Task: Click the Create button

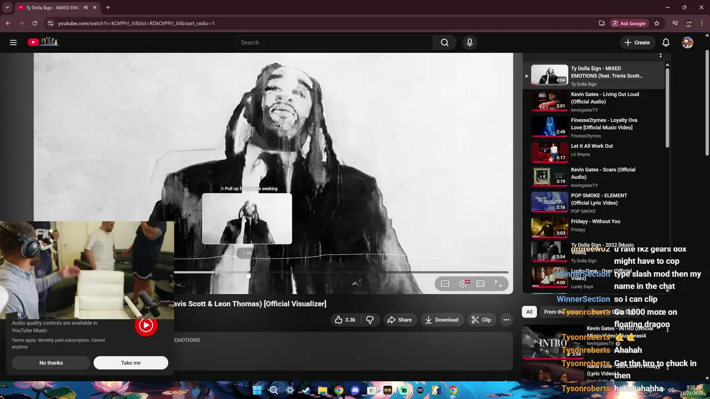Action: coord(637,42)
